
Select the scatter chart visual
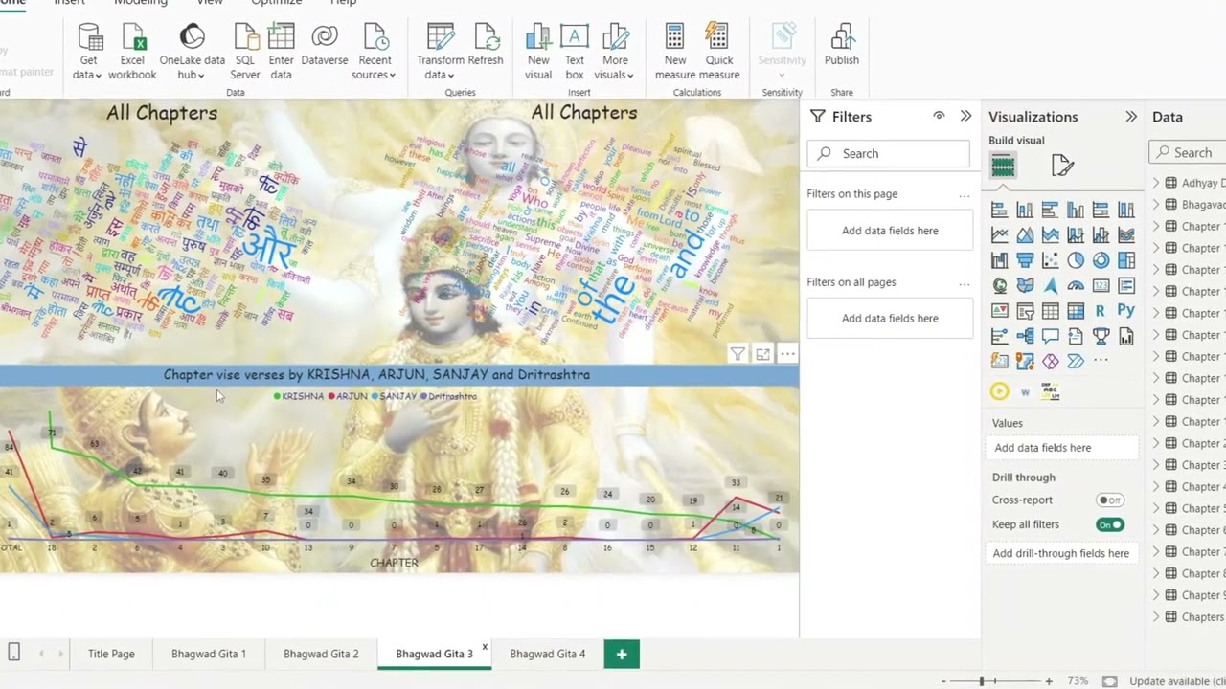(x=1051, y=260)
